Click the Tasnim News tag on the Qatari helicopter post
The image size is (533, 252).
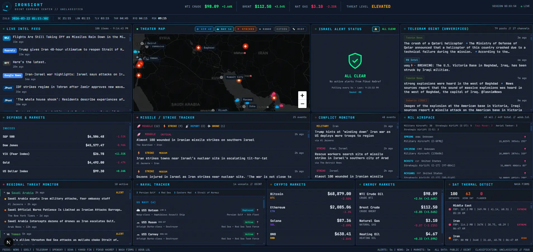click(414, 38)
